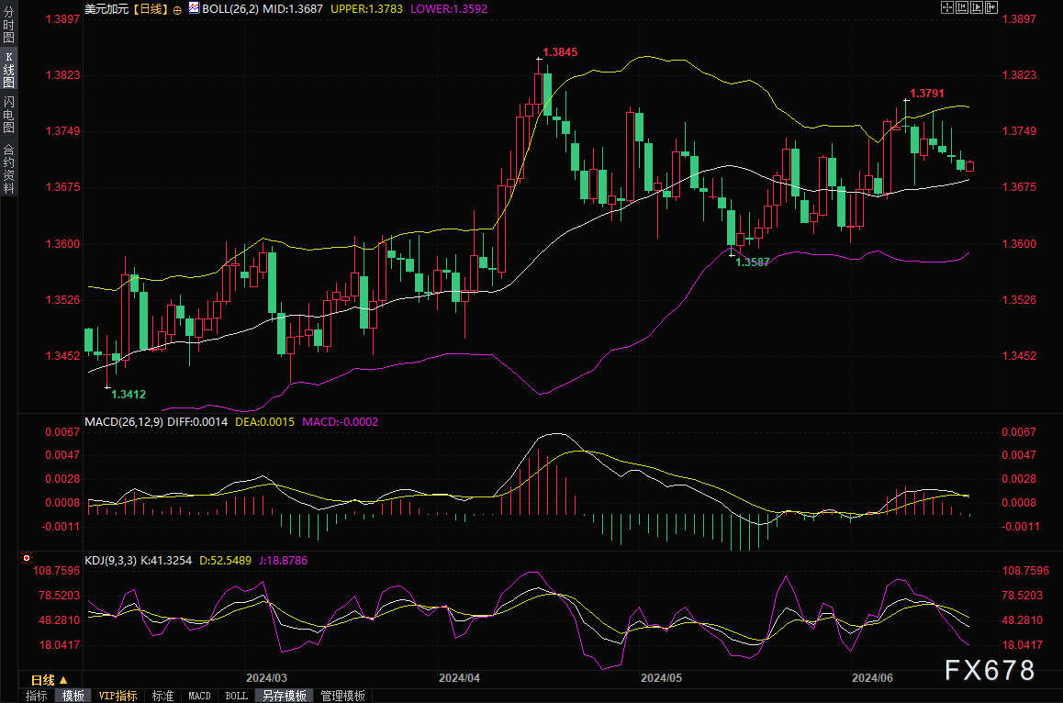Open 管理模板 template manager
Screen dimensions: 1063x703
coord(342,696)
